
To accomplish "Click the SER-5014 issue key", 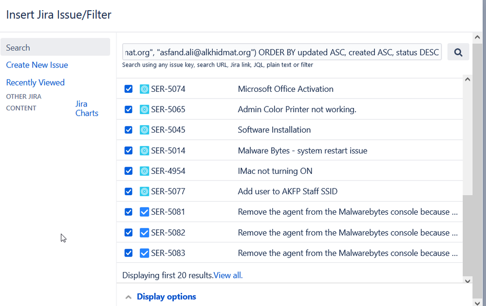I will (168, 151).
